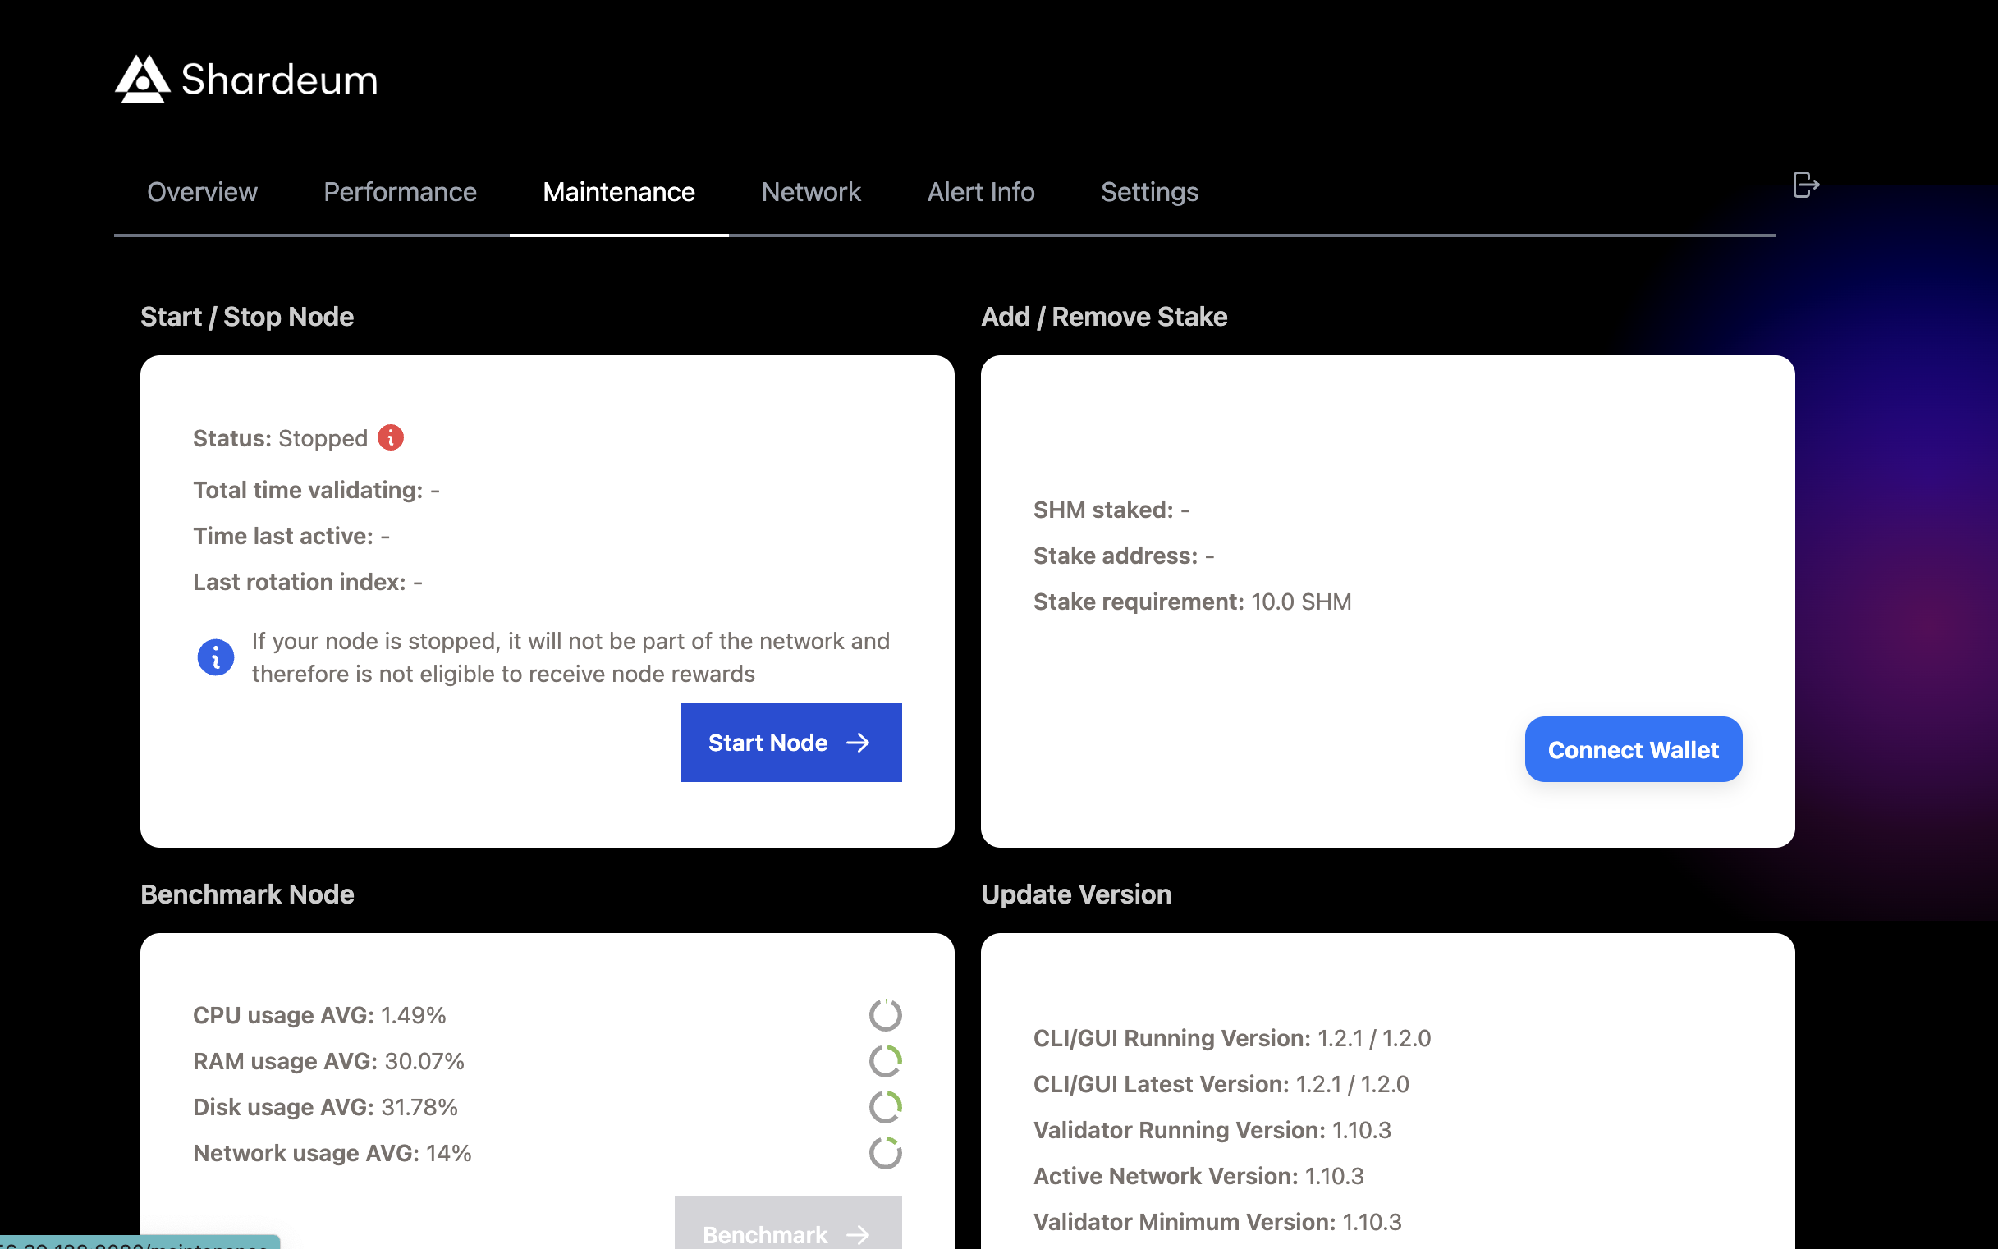Image resolution: width=1998 pixels, height=1249 pixels.
Task: Click the greyed Benchmark button
Action: pyautogui.click(x=788, y=1223)
